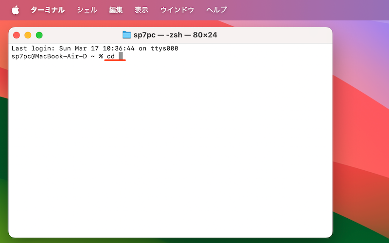389x243 pixels.
Task: Click the underlined cd command text
Action: tap(111, 56)
